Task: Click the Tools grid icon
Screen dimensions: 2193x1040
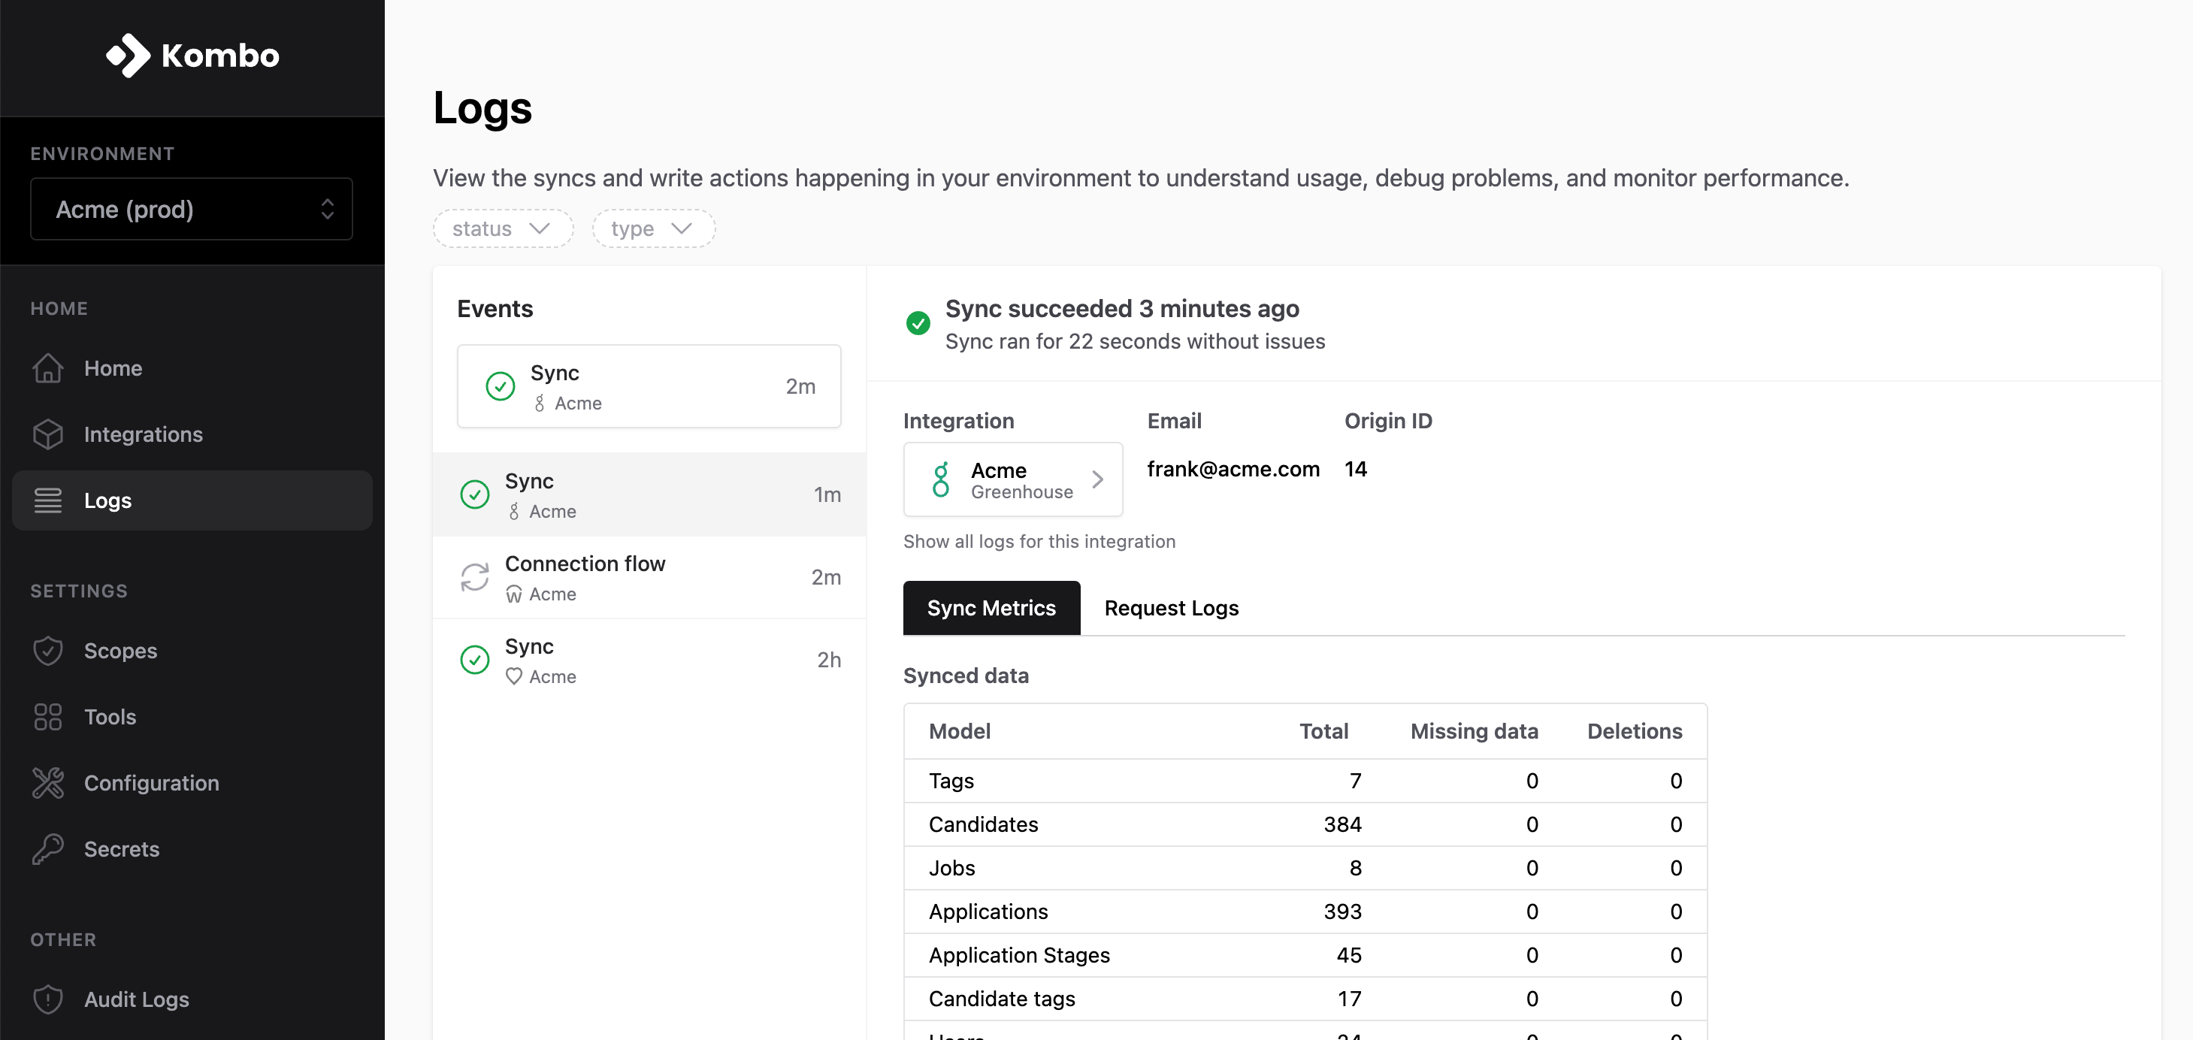Action: pyautogui.click(x=47, y=717)
